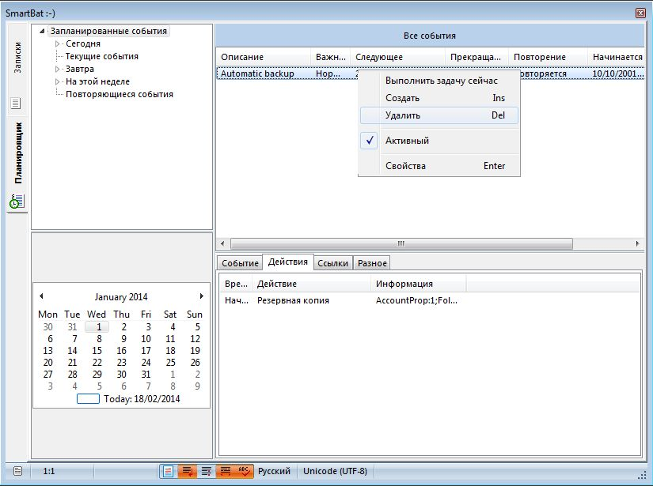The height and width of the screenshot is (486, 653).
Task: Select December 30 in the calendar
Action: [48, 327]
